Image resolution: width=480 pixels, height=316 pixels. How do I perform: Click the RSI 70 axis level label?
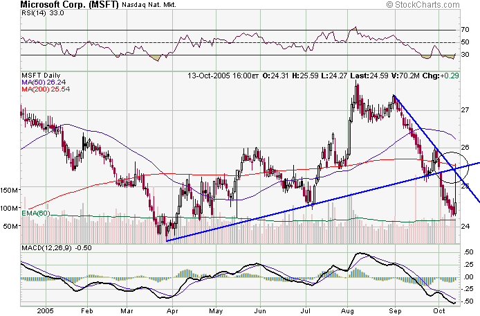point(465,30)
